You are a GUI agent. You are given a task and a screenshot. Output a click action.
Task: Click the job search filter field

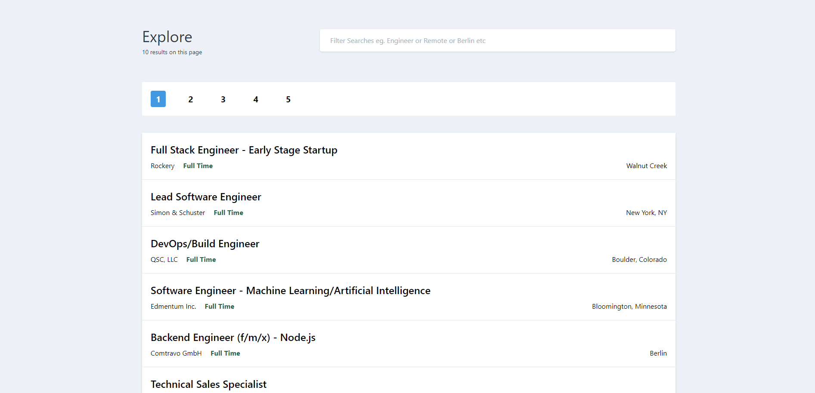pyautogui.click(x=497, y=40)
